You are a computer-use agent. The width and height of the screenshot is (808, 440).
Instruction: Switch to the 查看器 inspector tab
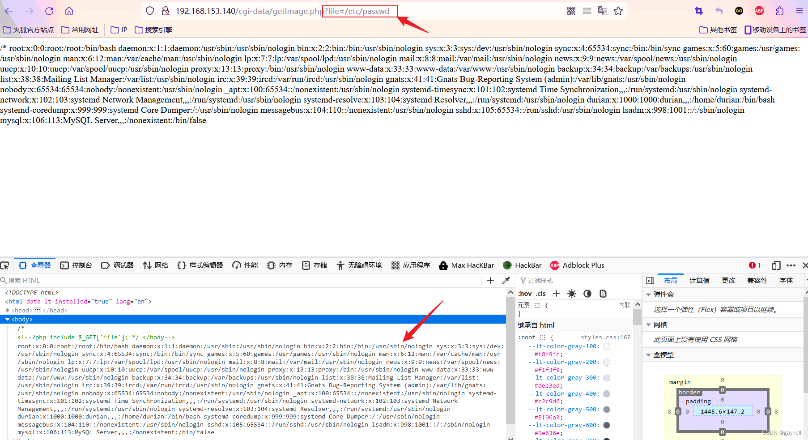pyautogui.click(x=35, y=265)
